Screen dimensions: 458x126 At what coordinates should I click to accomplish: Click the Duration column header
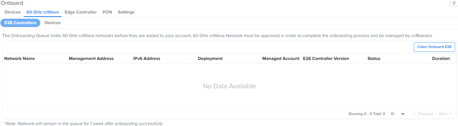pos(441,59)
